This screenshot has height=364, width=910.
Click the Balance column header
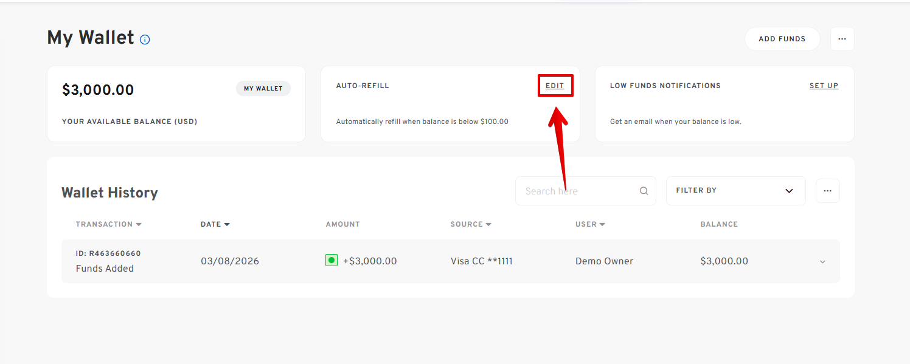[x=718, y=224]
